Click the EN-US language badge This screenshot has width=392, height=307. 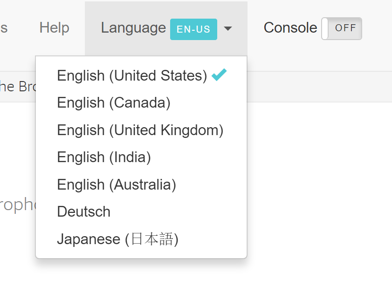coord(193,29)
